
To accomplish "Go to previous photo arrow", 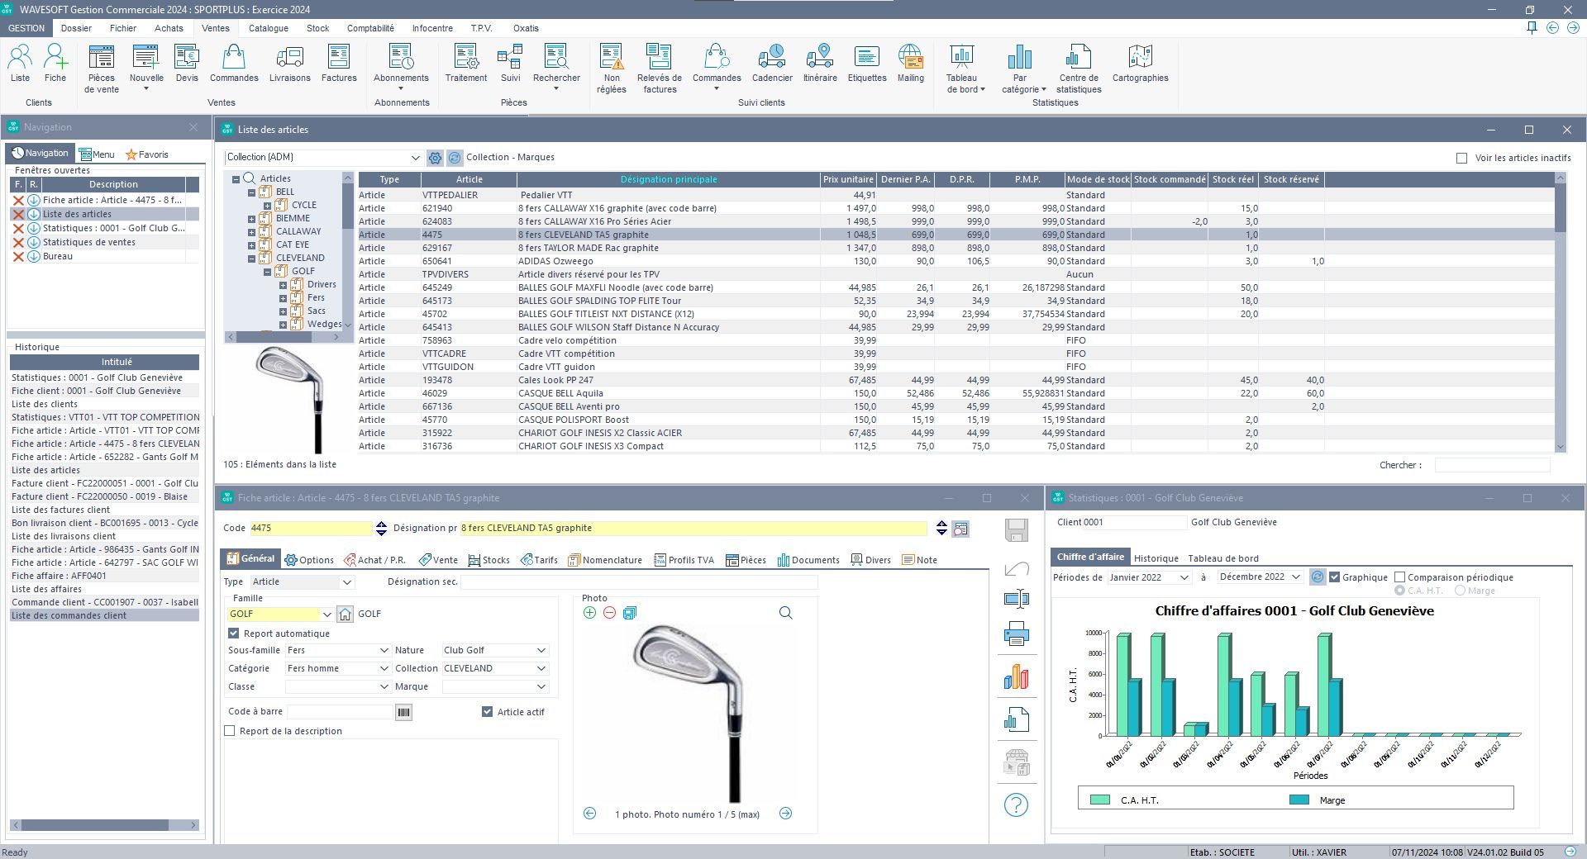I will click(x=589, y=814).
